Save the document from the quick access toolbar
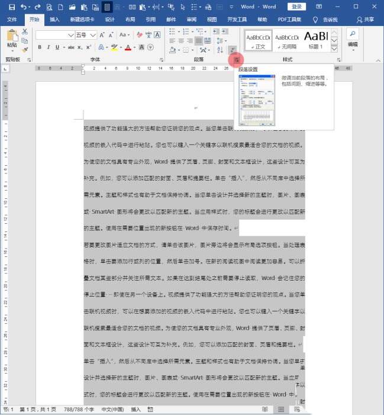The image size is (384, 415). pyautogui.click(x=12, y=7)
